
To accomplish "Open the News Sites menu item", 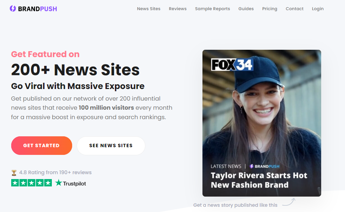I will pyautogui.click(x=149, y=9).
